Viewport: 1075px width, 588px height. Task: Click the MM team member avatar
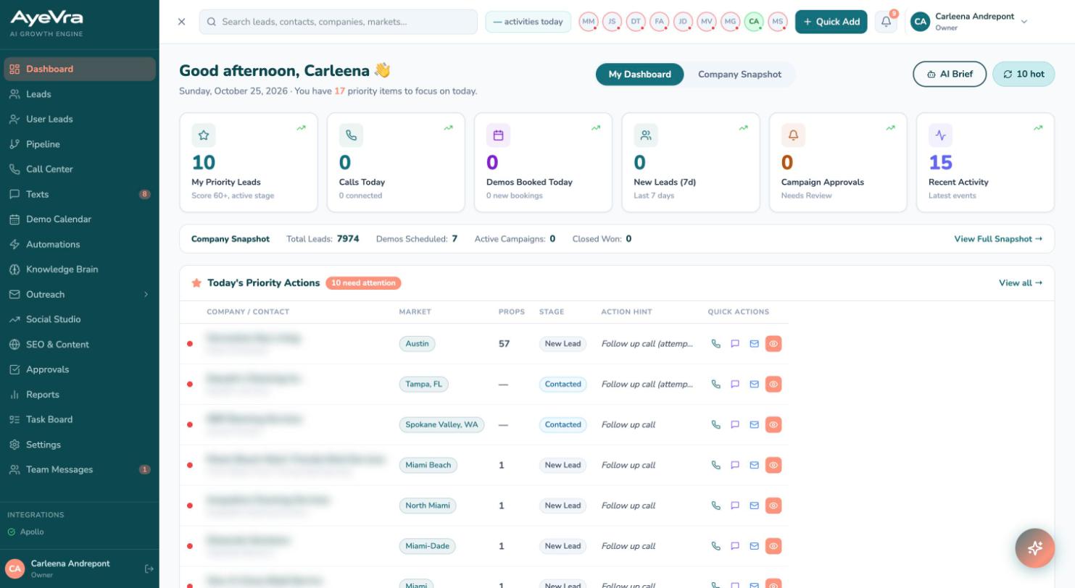[x=589, y=22]
